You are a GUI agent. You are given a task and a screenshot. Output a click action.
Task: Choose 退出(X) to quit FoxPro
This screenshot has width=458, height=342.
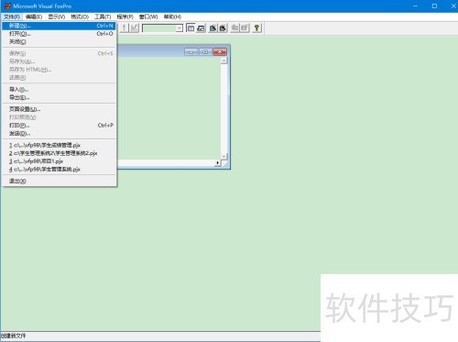59,181
